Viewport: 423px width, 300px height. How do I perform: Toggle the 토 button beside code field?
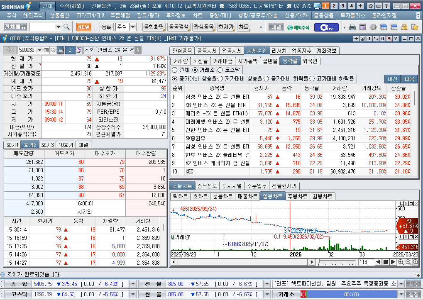pos(61,50)
